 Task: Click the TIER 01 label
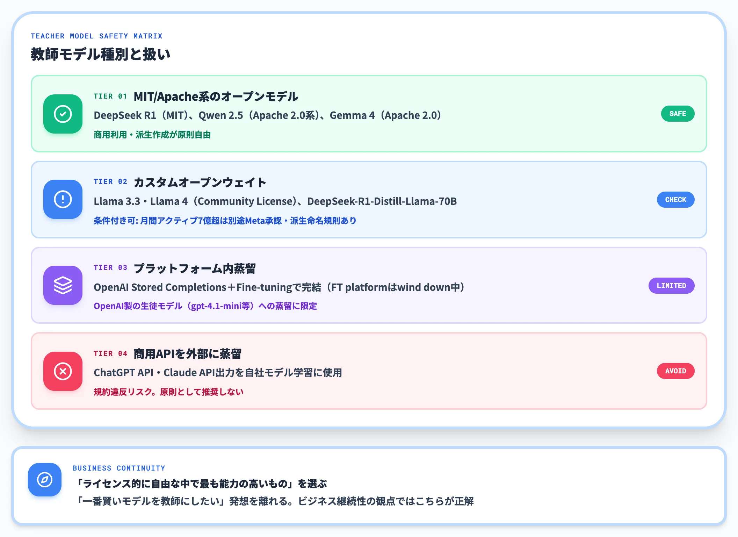click(x=110, y=96)
